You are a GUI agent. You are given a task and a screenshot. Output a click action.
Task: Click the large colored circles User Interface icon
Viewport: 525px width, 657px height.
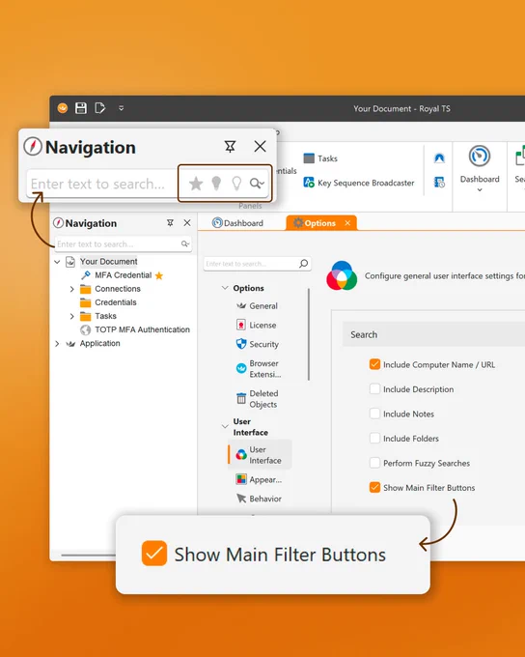click(x=342, y=275)
